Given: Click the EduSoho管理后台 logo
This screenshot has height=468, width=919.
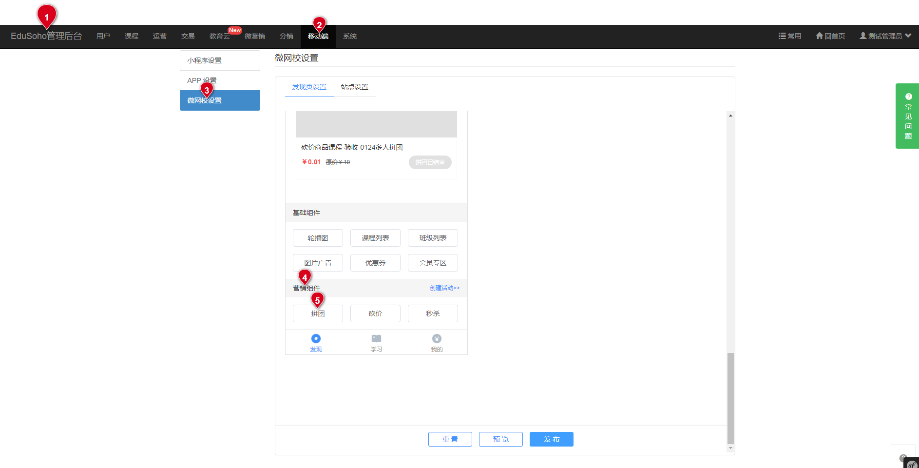Looking at the screenshot, I should [x=46, y=36].
